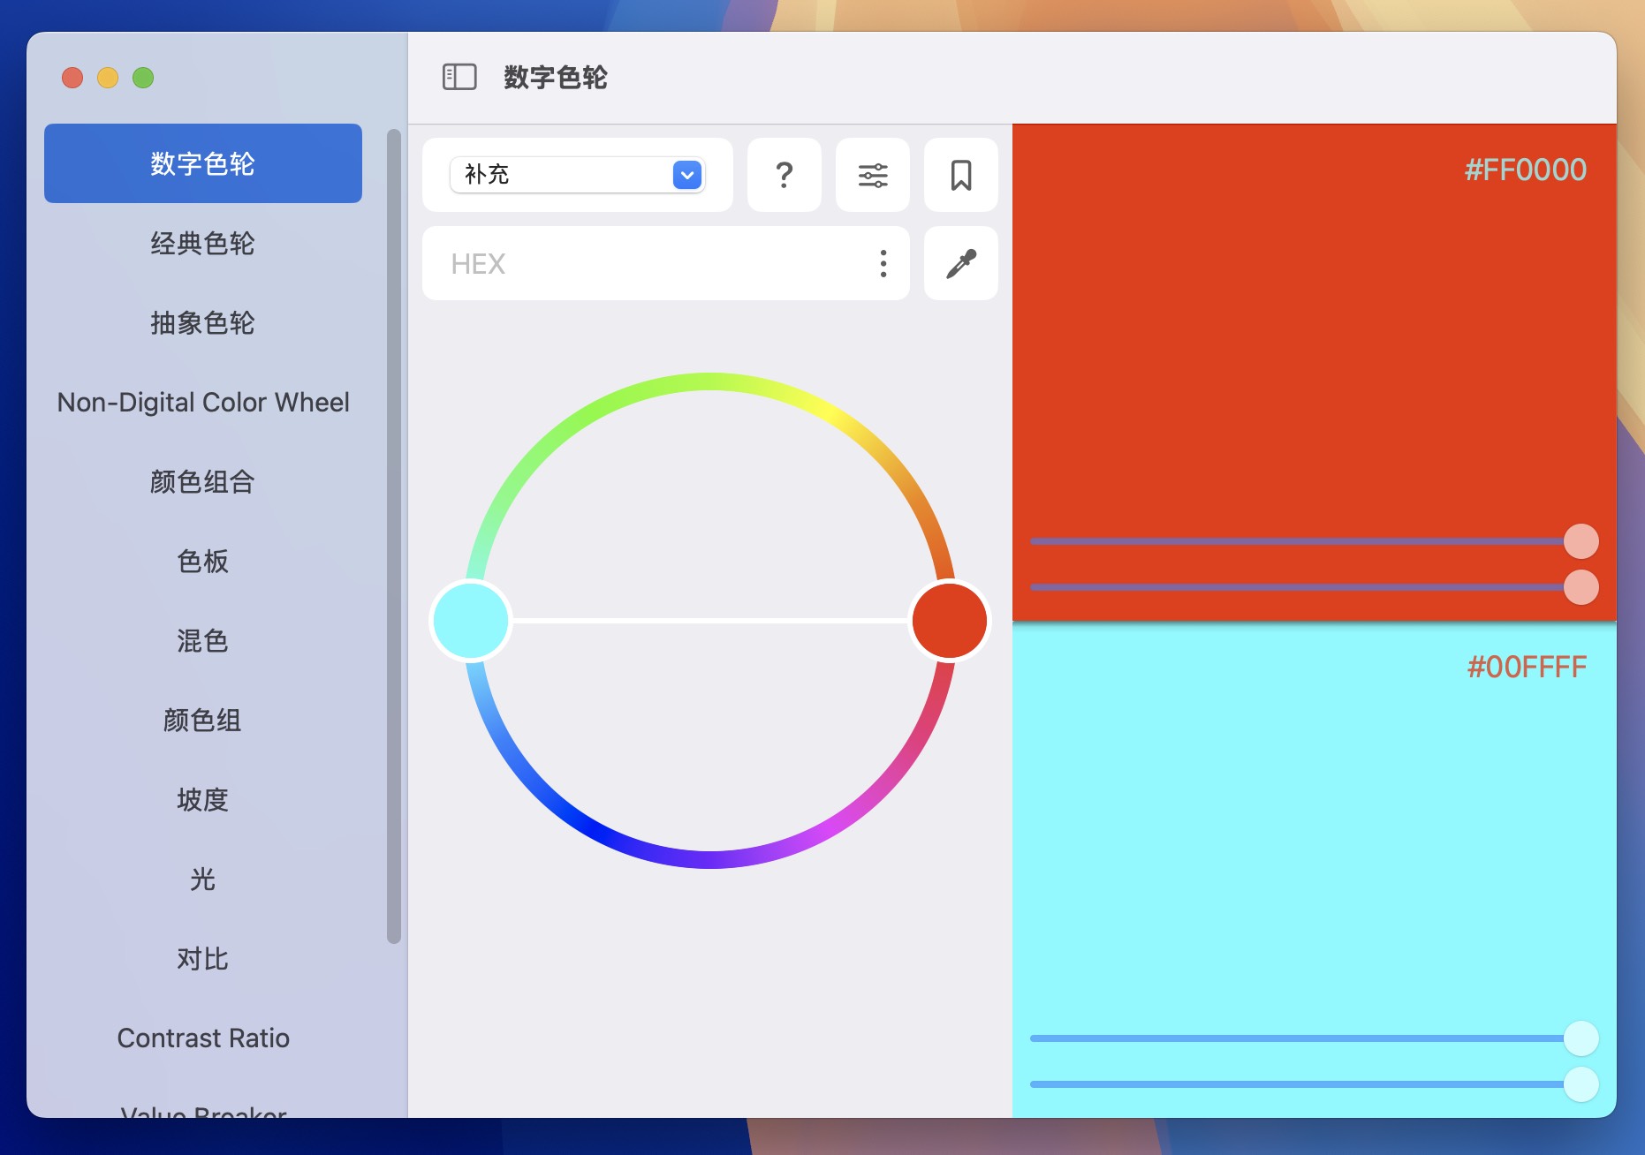Open the Non-Digital Color Wheel view
1645x1155 pixels.
click(202, 403)
